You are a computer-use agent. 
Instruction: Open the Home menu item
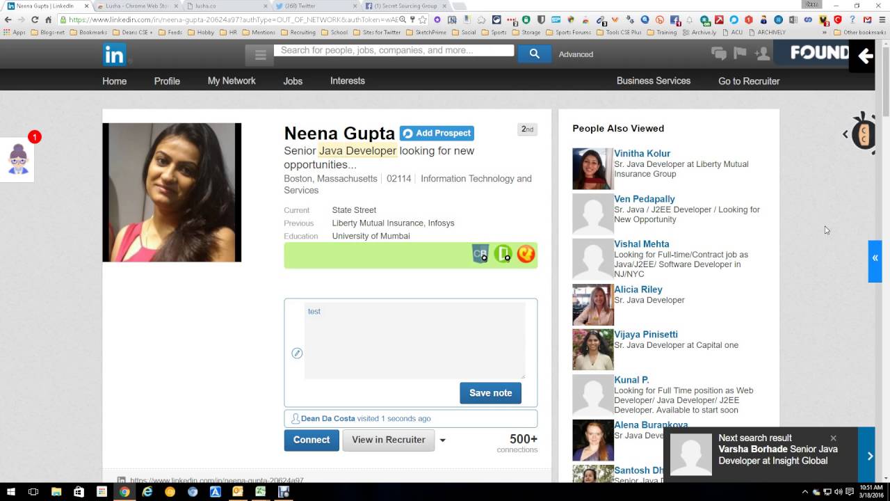click(115, 81)
